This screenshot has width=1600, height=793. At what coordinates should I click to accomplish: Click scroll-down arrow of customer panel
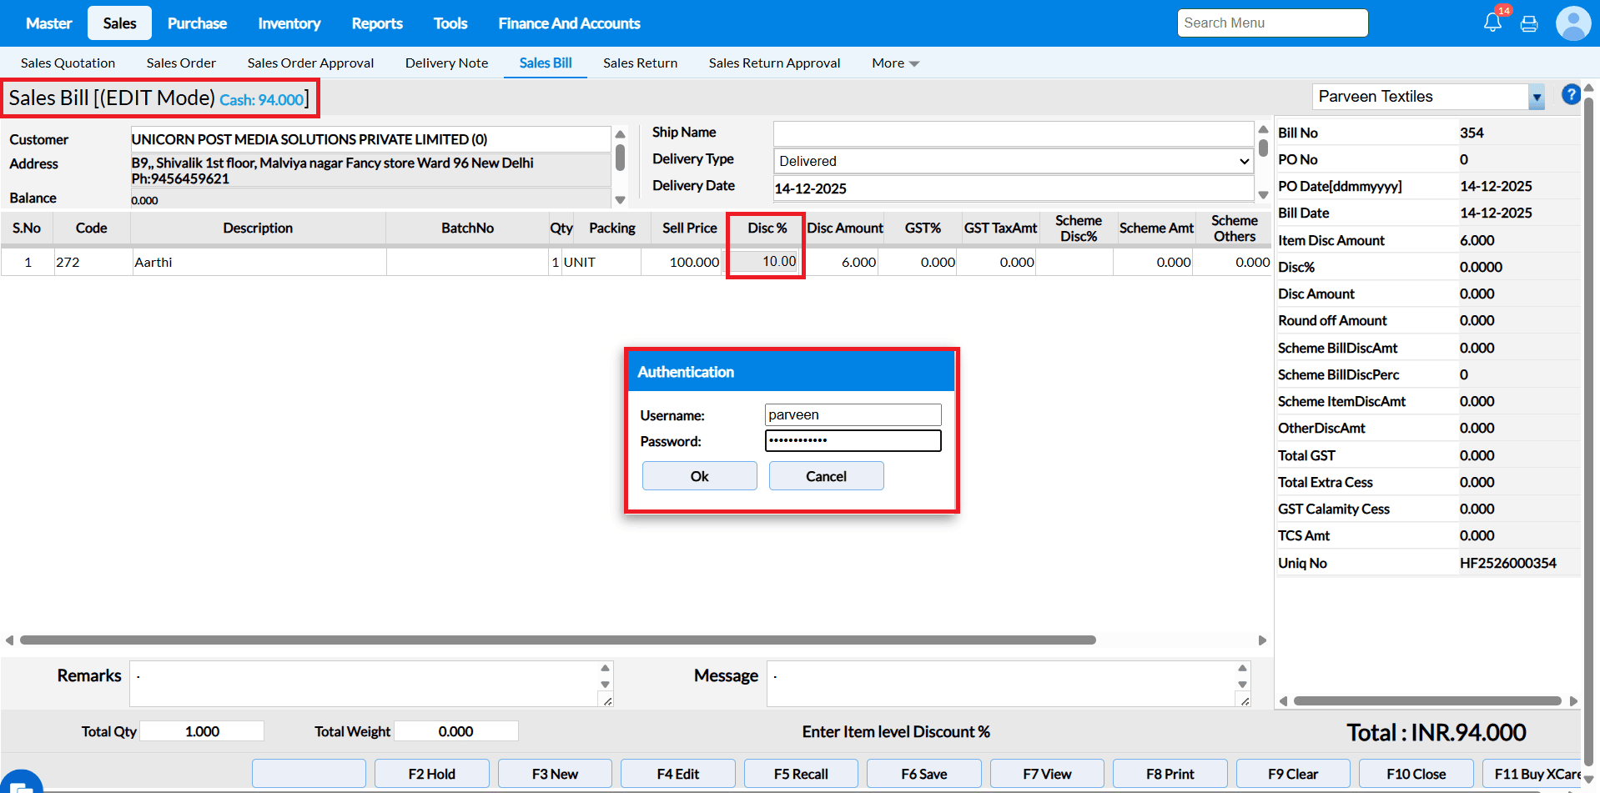point(620,199)
